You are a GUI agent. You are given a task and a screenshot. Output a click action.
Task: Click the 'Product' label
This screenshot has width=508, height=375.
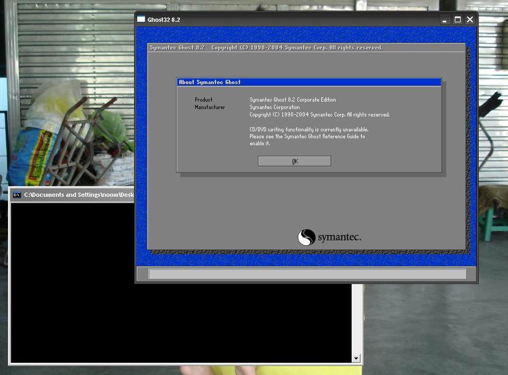[203, 100]
